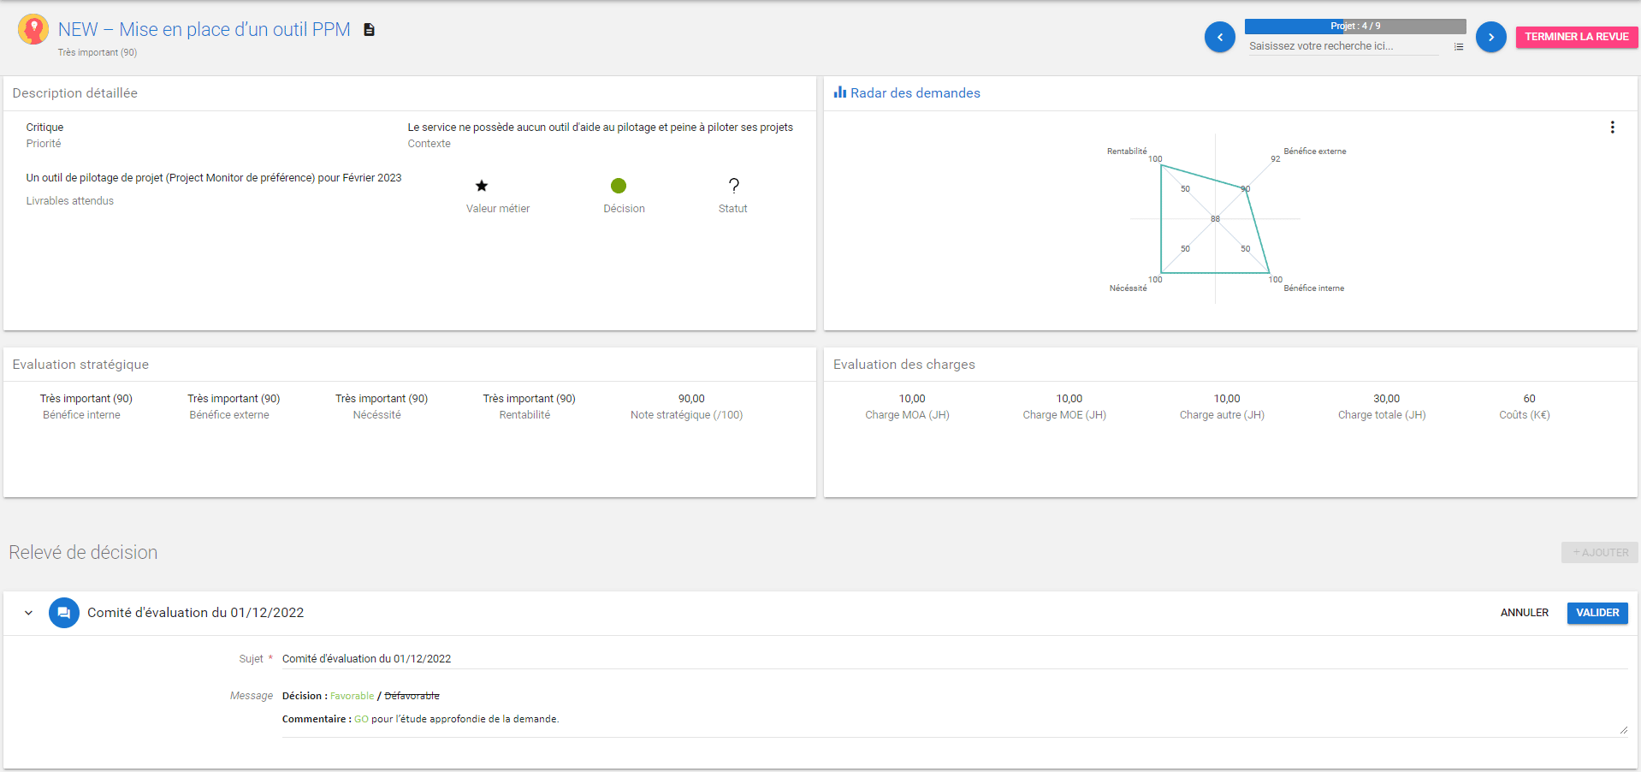Click the Note stratégique 90,00 value
The image size is (1641, 772).
tap(691, 399)
